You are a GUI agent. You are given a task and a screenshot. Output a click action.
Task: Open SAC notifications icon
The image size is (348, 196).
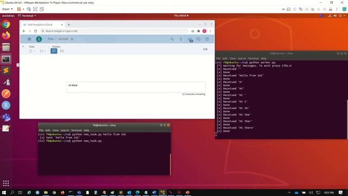(x=190, y=39)
